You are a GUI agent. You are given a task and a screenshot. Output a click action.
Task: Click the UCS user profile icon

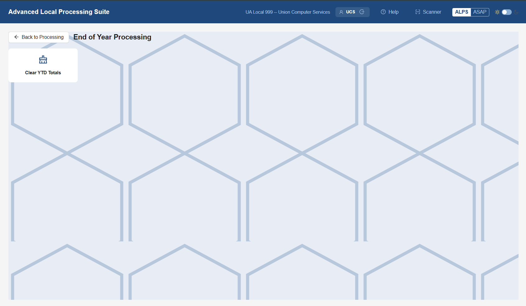[x=341, y=12]
